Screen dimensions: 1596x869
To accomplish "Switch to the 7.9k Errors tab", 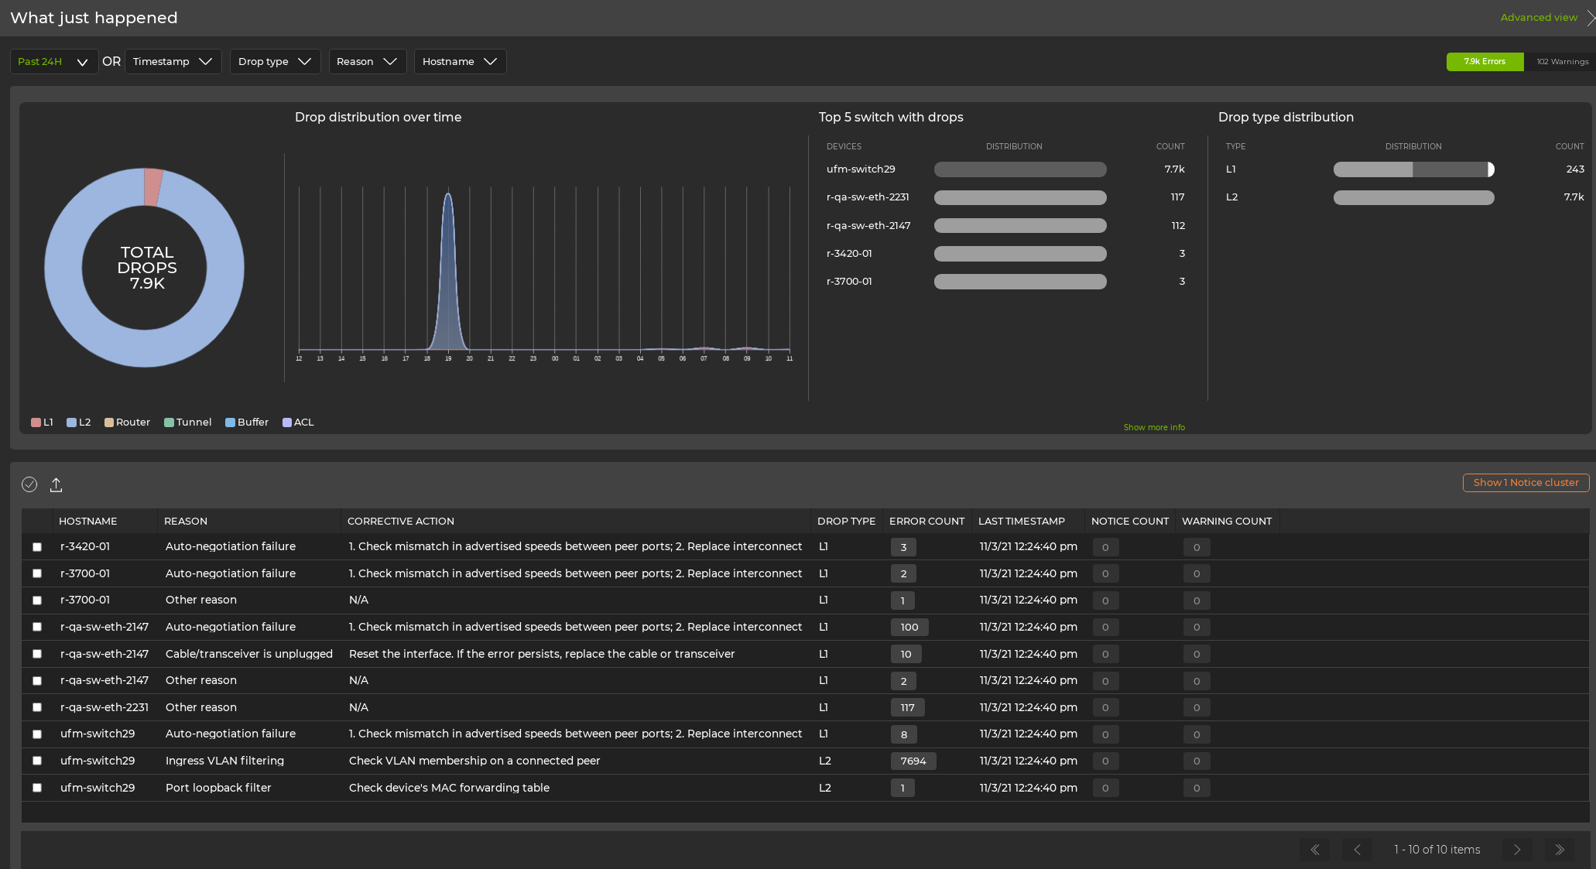I will pos(1484,62).
